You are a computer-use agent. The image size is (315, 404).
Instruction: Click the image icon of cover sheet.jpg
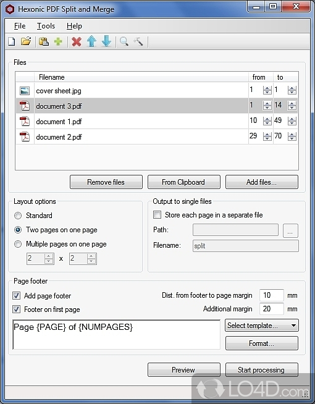click(25, 91)
